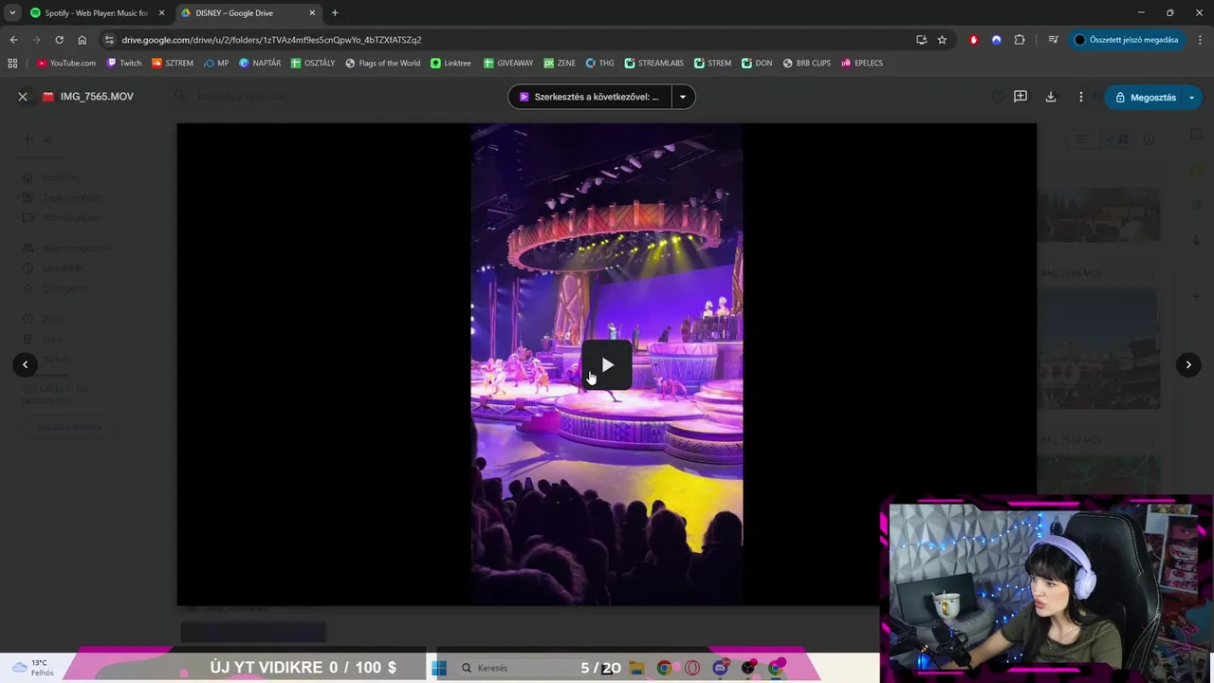Open the YouTube.com bookmark
The height and width of the screenshot is (683, 1214).
(66, 64)
